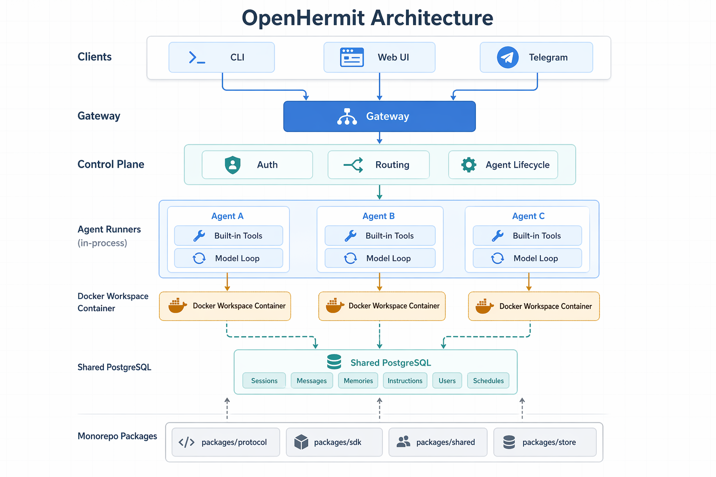
Task: Select the Memories table chip
Action: point(358,381)
